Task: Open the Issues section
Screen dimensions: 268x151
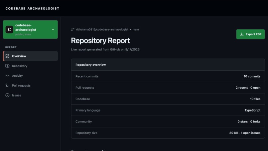Action: [30, 95]
